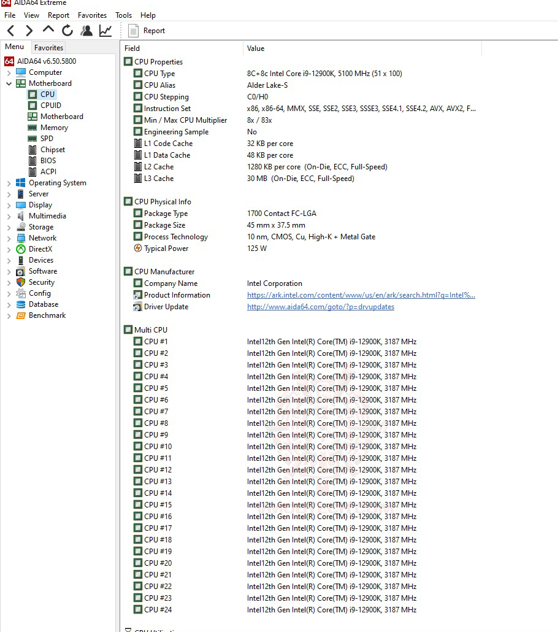Select the CPUID chip icon
Viewport: 558px width, 632px height.
(32, 105)
